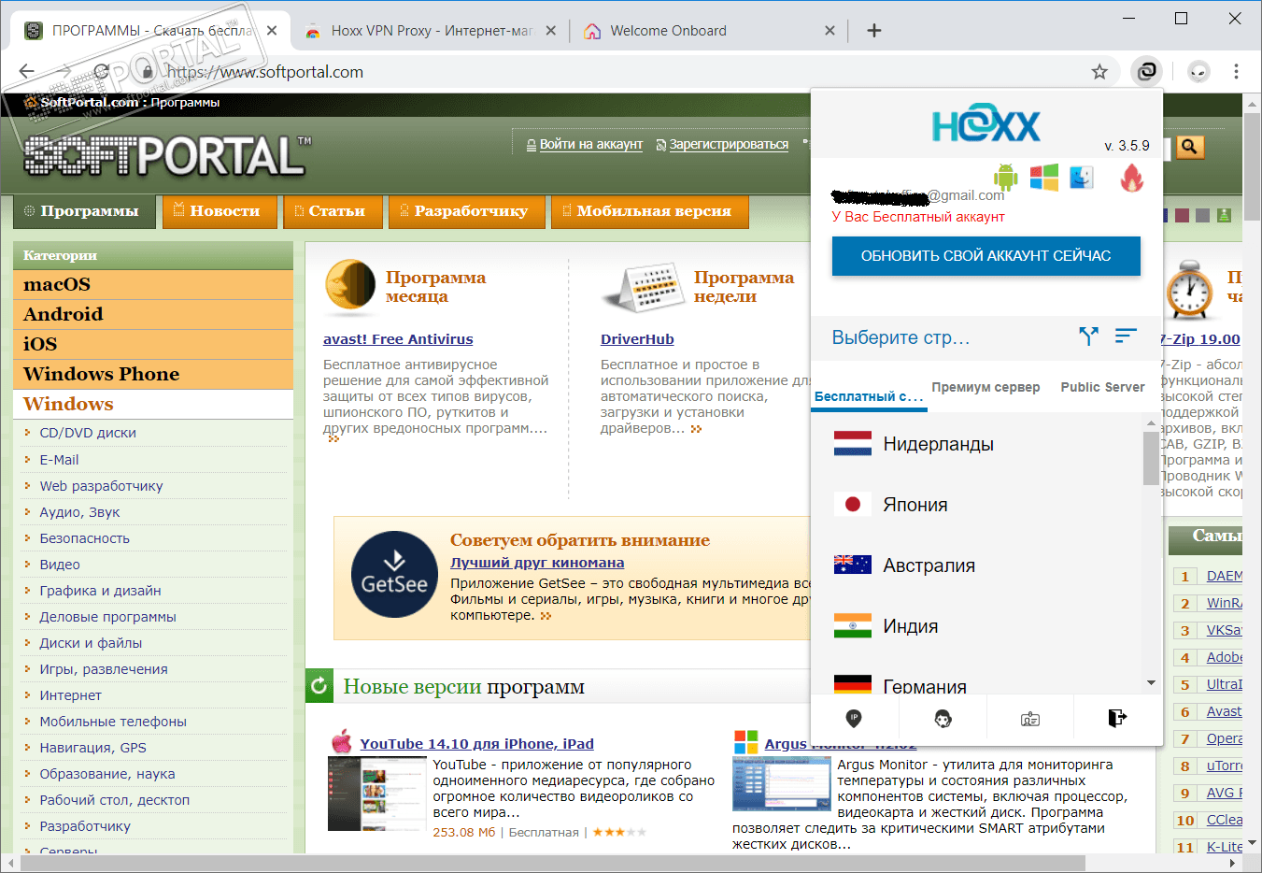Screen dimensions: 1262x873
Task: Click the Hoxx server list scrollbar down arrow
Action: (x=1151, y=683)
